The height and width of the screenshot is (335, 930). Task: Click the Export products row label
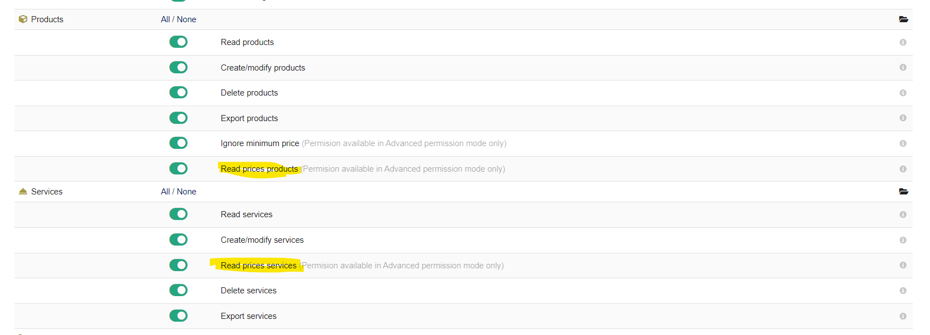click(x=249, y=118)
